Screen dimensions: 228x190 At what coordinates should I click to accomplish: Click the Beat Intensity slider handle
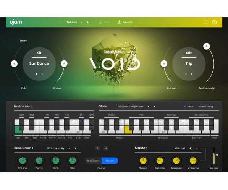[207, 46]
